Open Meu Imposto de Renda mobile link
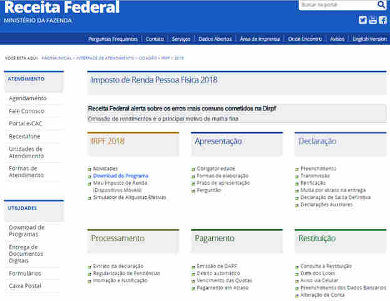This screenshot has height=301, width=390. 120,187
